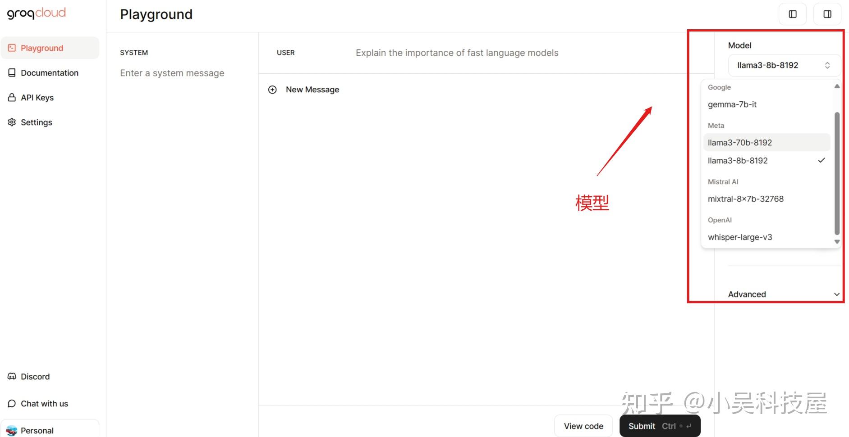The width and height of the screenshot is (849, 437).
Task: Select gemma-7b-it model
Action: [766, 104]
